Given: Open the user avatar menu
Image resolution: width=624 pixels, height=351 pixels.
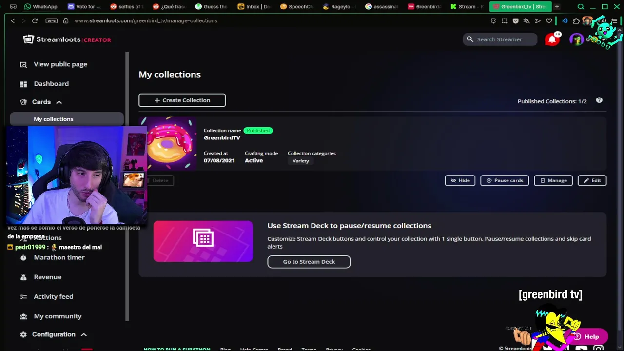Looking at the screenshot, I should (x=577, y=39).
